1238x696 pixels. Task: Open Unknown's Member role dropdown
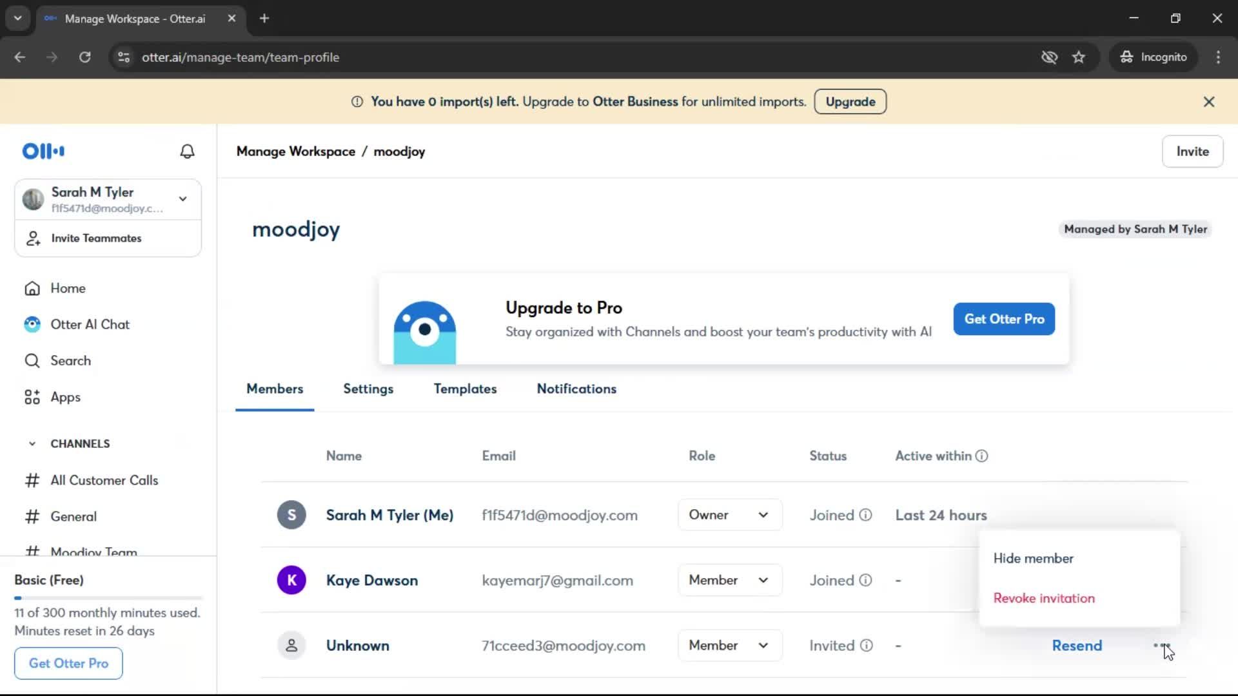pos(730,645)
